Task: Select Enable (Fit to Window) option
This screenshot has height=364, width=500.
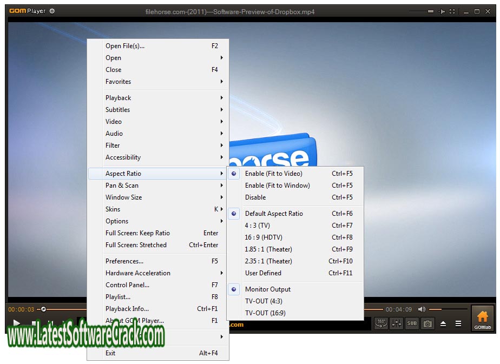Action: [277, 186]
